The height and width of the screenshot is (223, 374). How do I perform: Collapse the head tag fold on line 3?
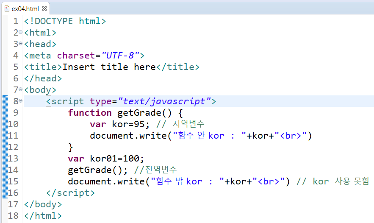point(20,43)
